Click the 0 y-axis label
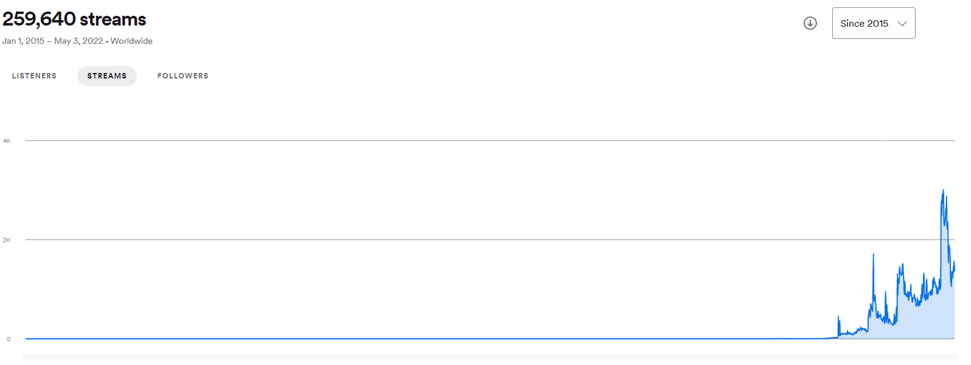Screen dimensions: 971x365 coord(9,339)
